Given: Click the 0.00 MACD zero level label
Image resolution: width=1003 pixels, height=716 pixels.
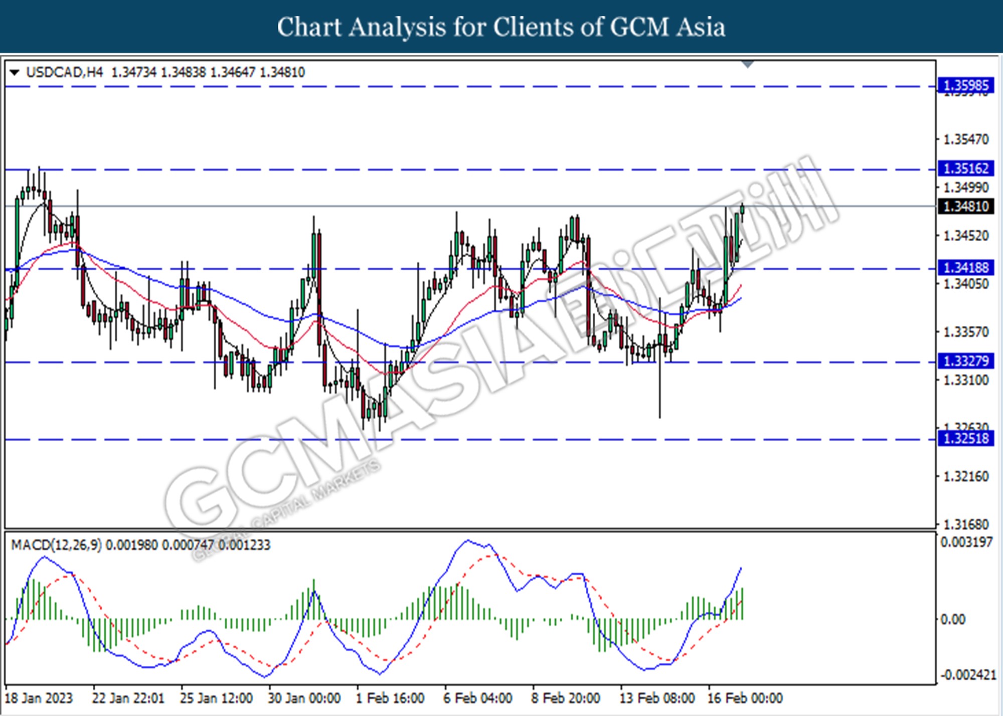Looking at the screenshot, I should click(x=953, y=620).
